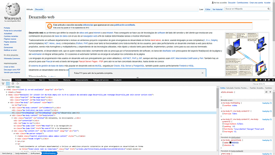Toggle the struck-through color property checkbox
275x155 pixels.
coord(223,143)
